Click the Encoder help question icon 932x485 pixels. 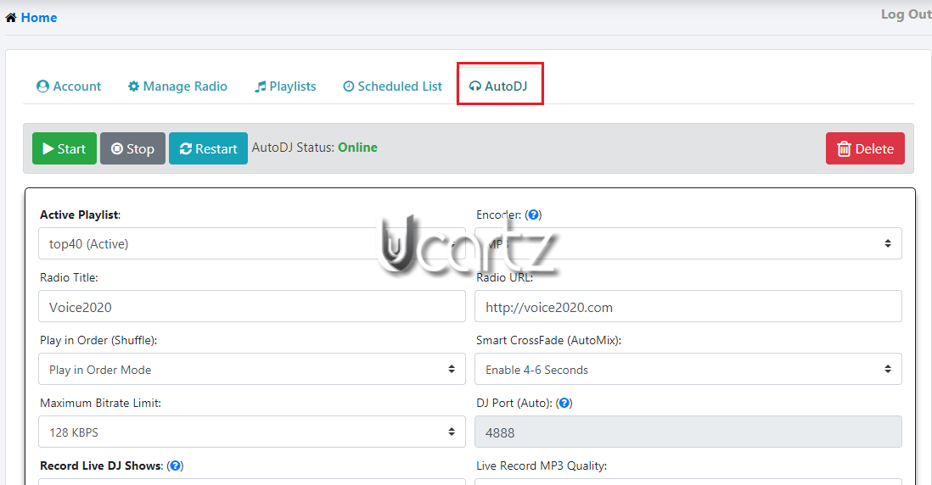(x=534, y=215)
